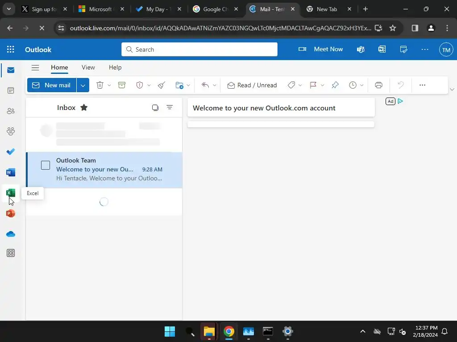Screen dimensions: 457x342
Task: Open the Calendar icon in sidebar
Action: 11,91
